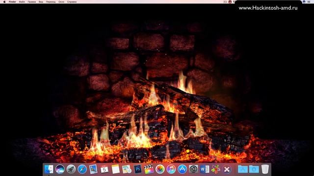Open the Downloads folder stack
This screenshot has width=314, height=176.
coord(254,170)
